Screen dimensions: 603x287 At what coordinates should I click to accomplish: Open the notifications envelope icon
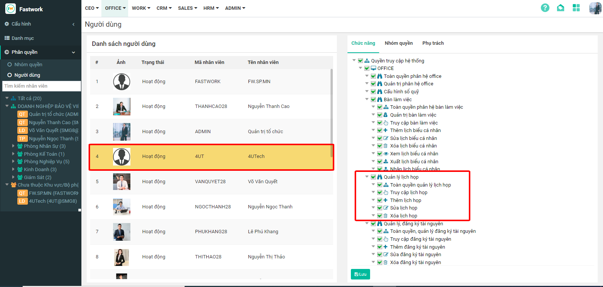click(x=560, y=8)
